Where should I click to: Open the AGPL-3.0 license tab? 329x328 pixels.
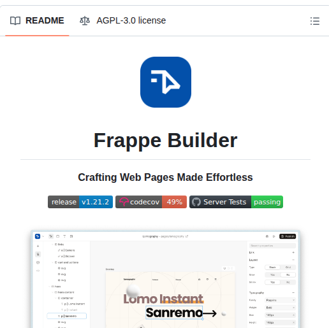(x=122, y=20)
